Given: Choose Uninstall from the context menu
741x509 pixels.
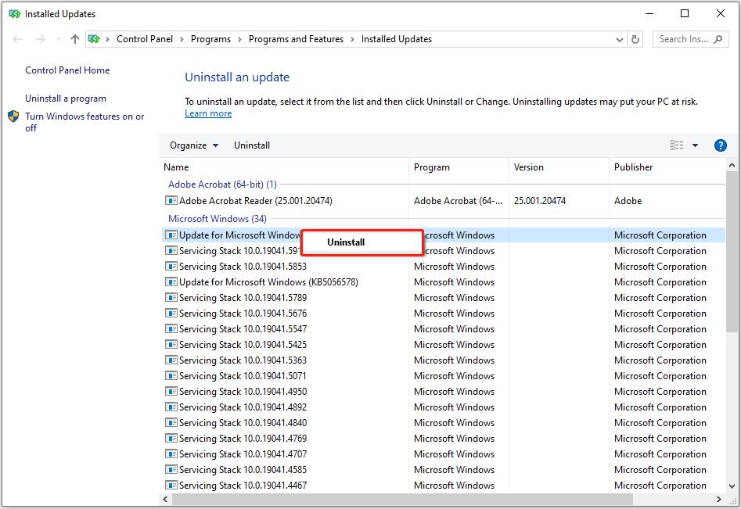Looking at the screenshot, I should click(x=346, y=242).
